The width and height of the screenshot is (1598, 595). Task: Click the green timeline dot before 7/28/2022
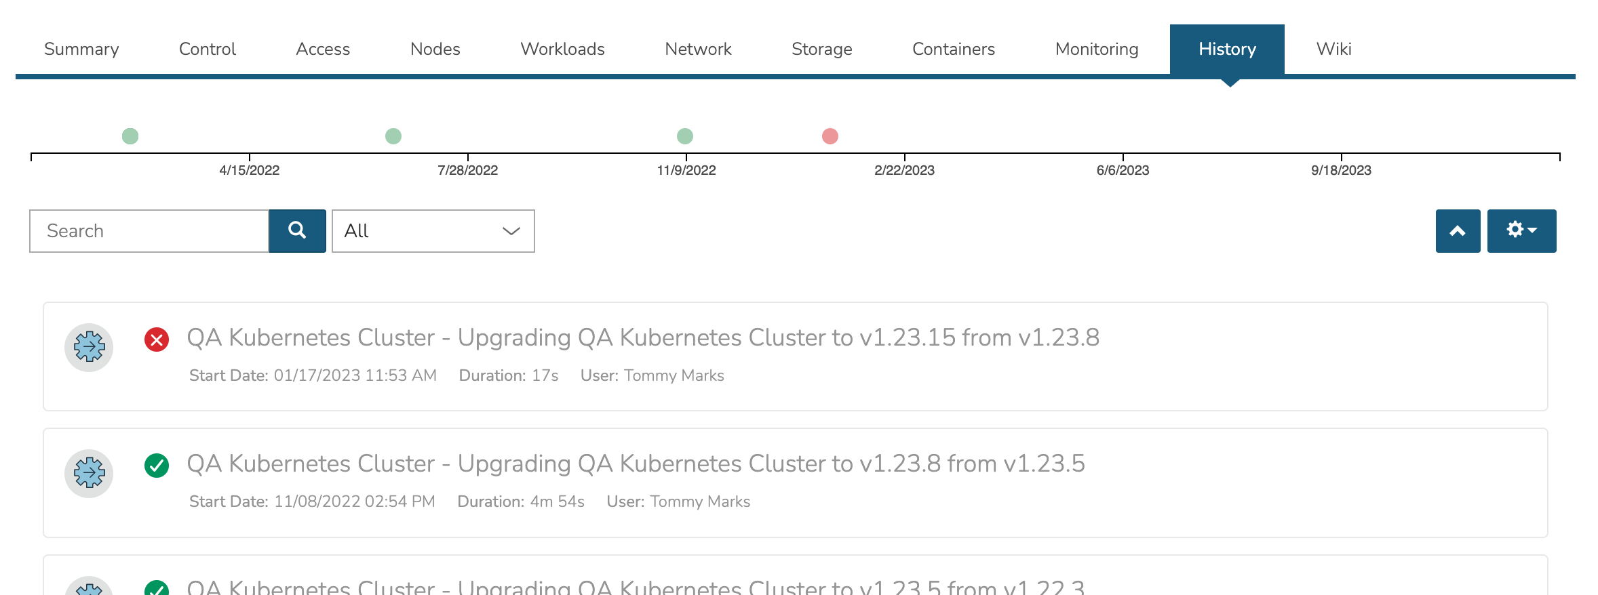(x=393, y=136)
